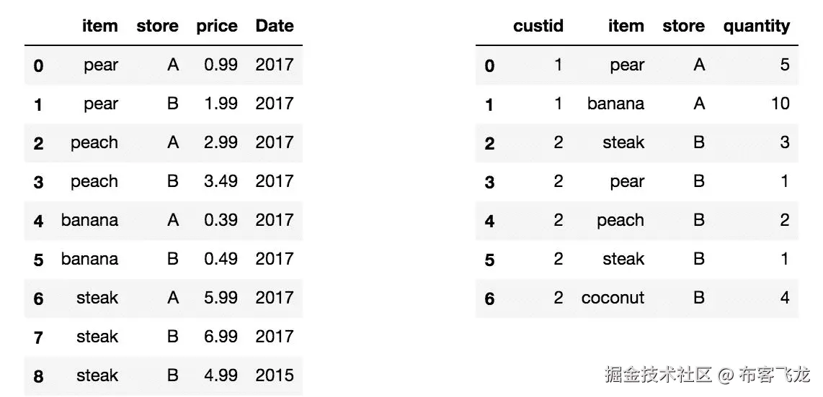
Task: Select the 0.39 price cell
Action: point(221,220)
